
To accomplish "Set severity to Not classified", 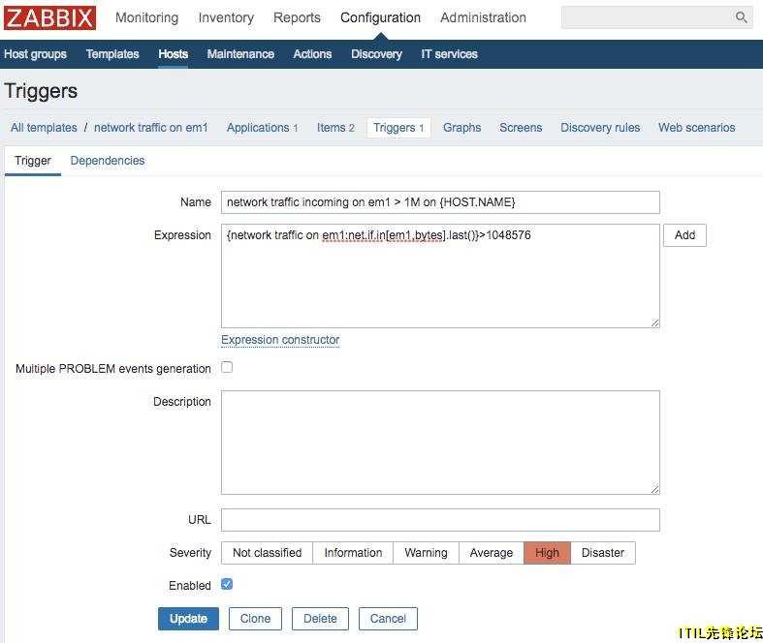I will click(x=268, y=553).
